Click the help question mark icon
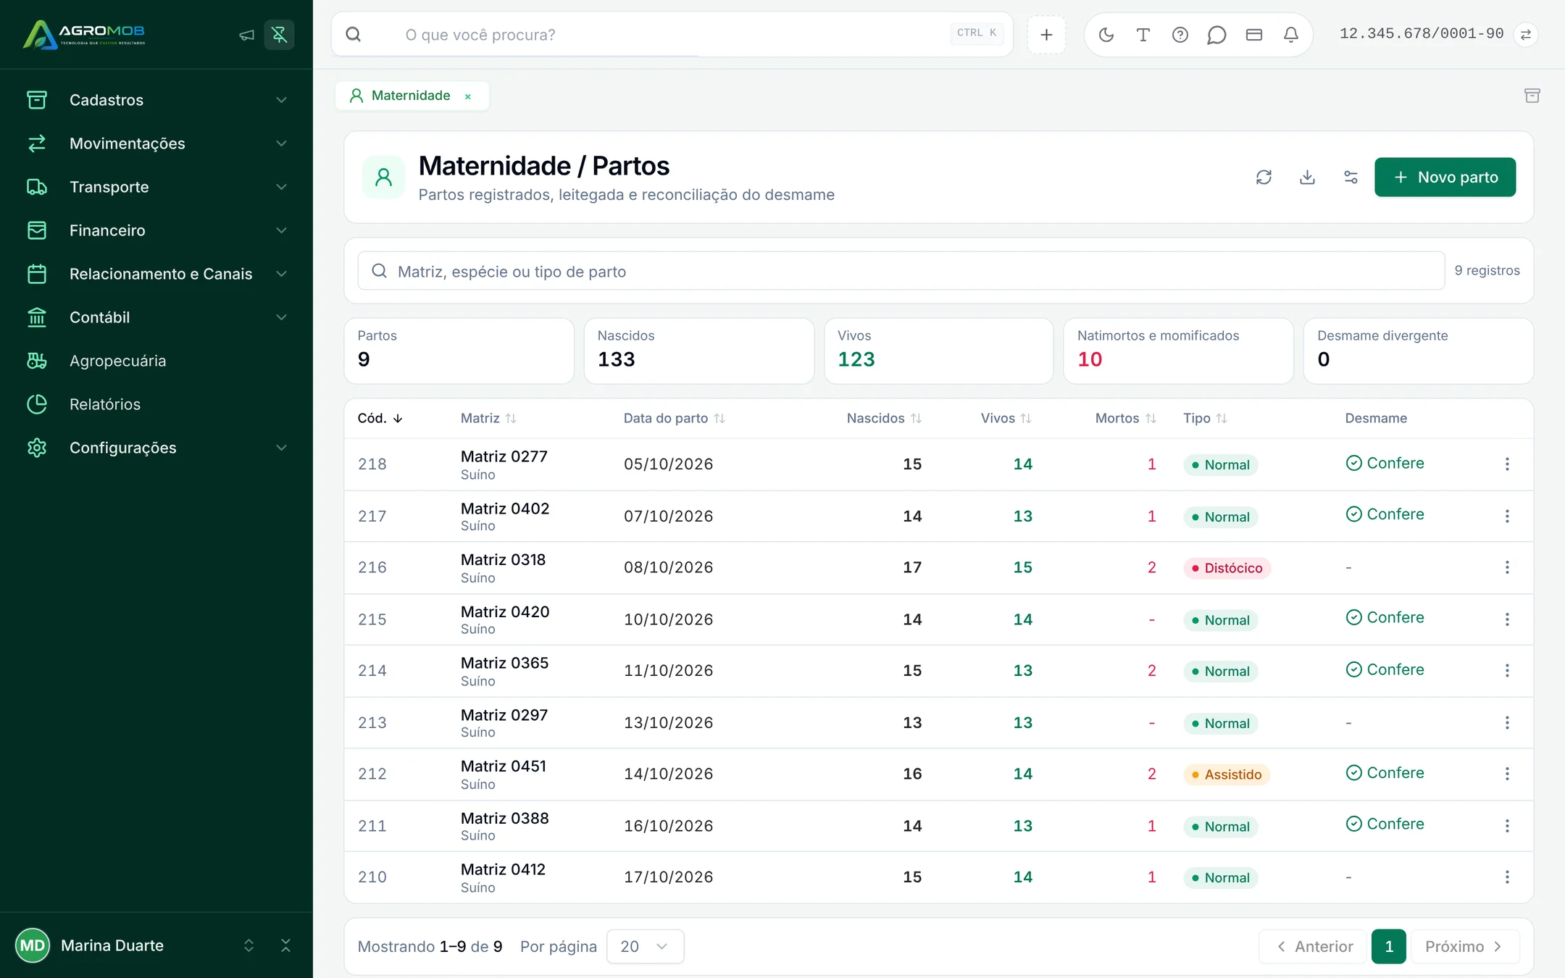1565x978 pixels. pyautogui.click(x=1180, y=34)
